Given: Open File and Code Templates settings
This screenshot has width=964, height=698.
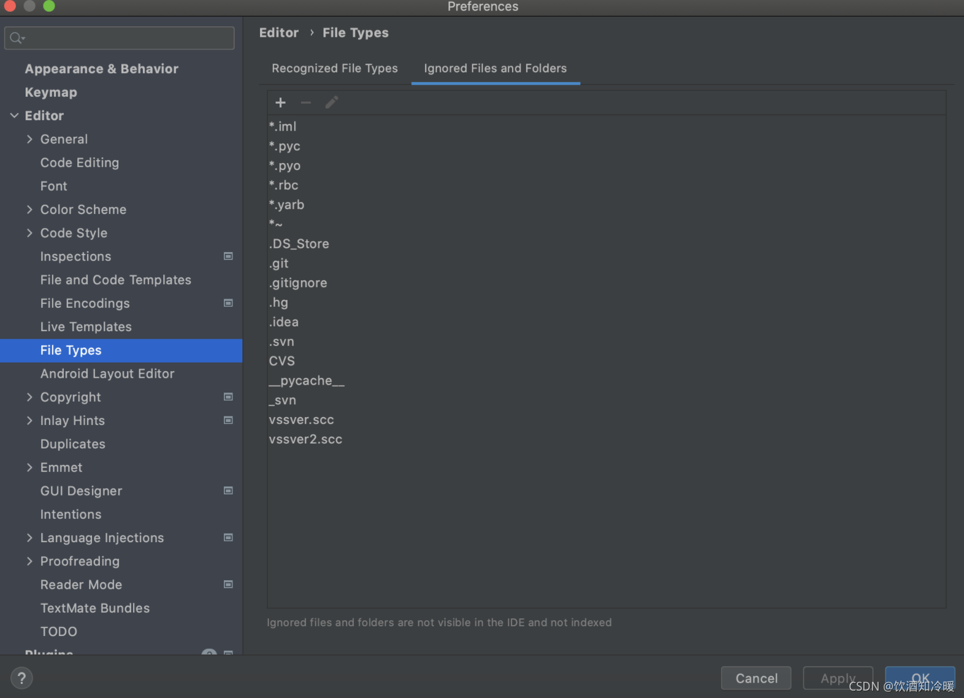Looking at the screenshot, I should point(116,280).
